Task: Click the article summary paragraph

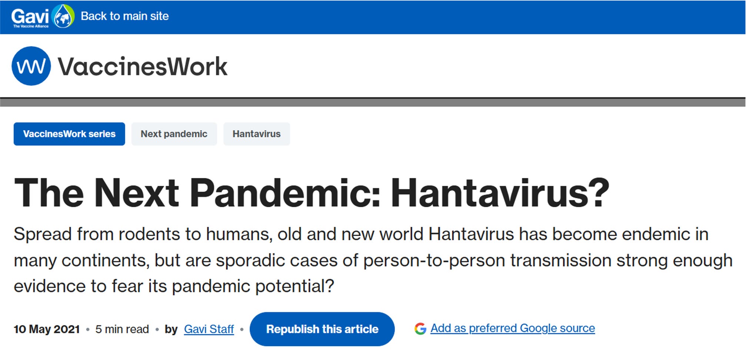Action: [x=373, y=260]
